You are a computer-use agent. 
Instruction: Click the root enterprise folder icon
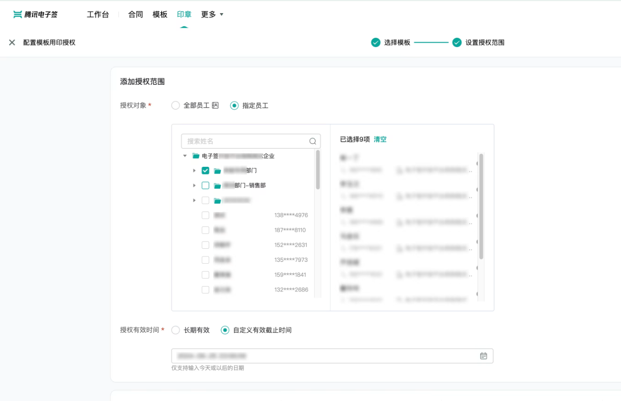[x=196, y=156]
